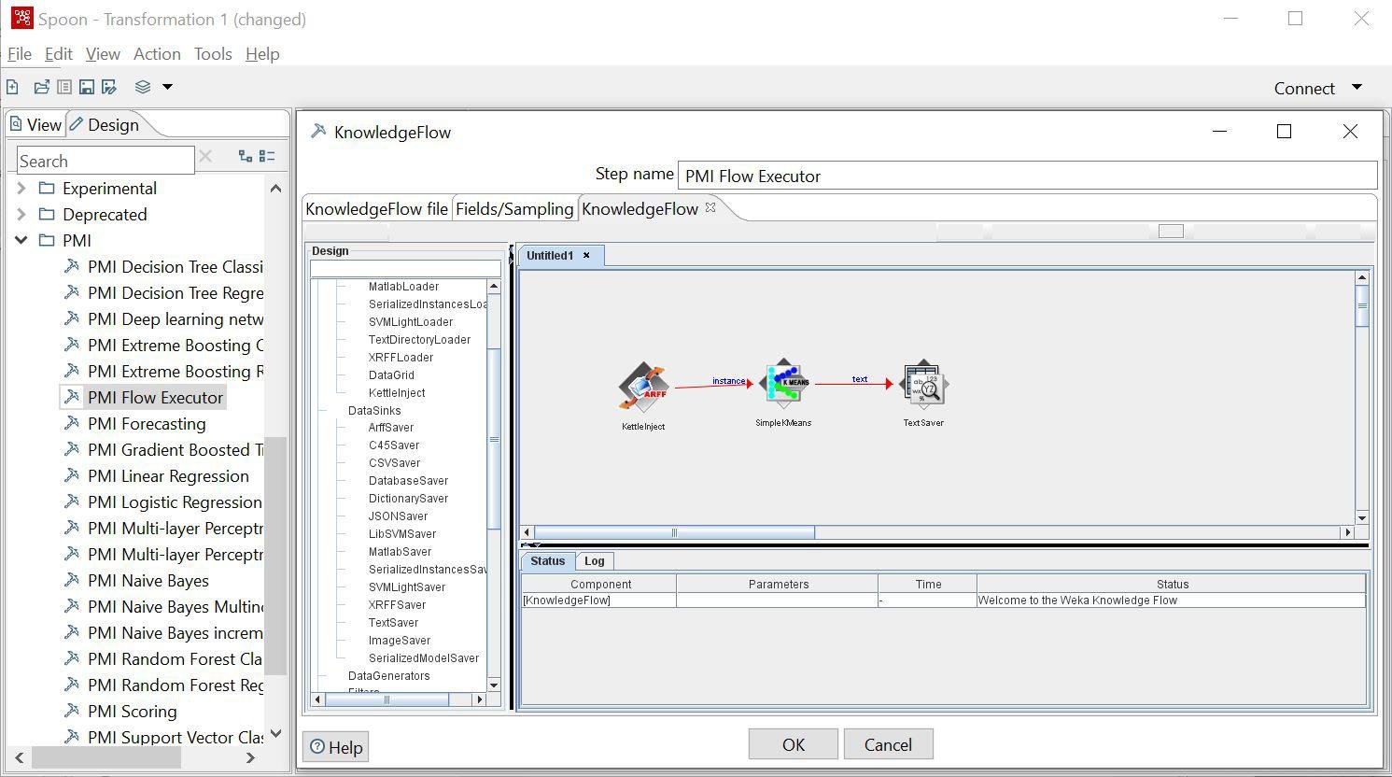Click the PMI Scoring step icon
Image resolution: width=1392 pixels, height=777 pixels.
coord(71,711)
